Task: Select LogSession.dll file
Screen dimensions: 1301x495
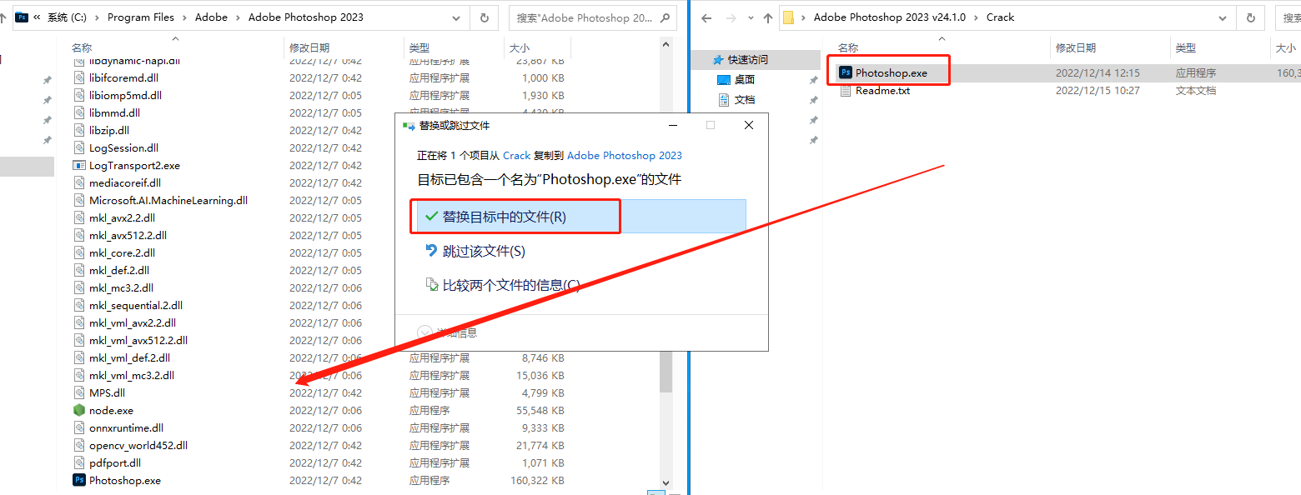Action: pyautogui.click(x=123, y=147)
